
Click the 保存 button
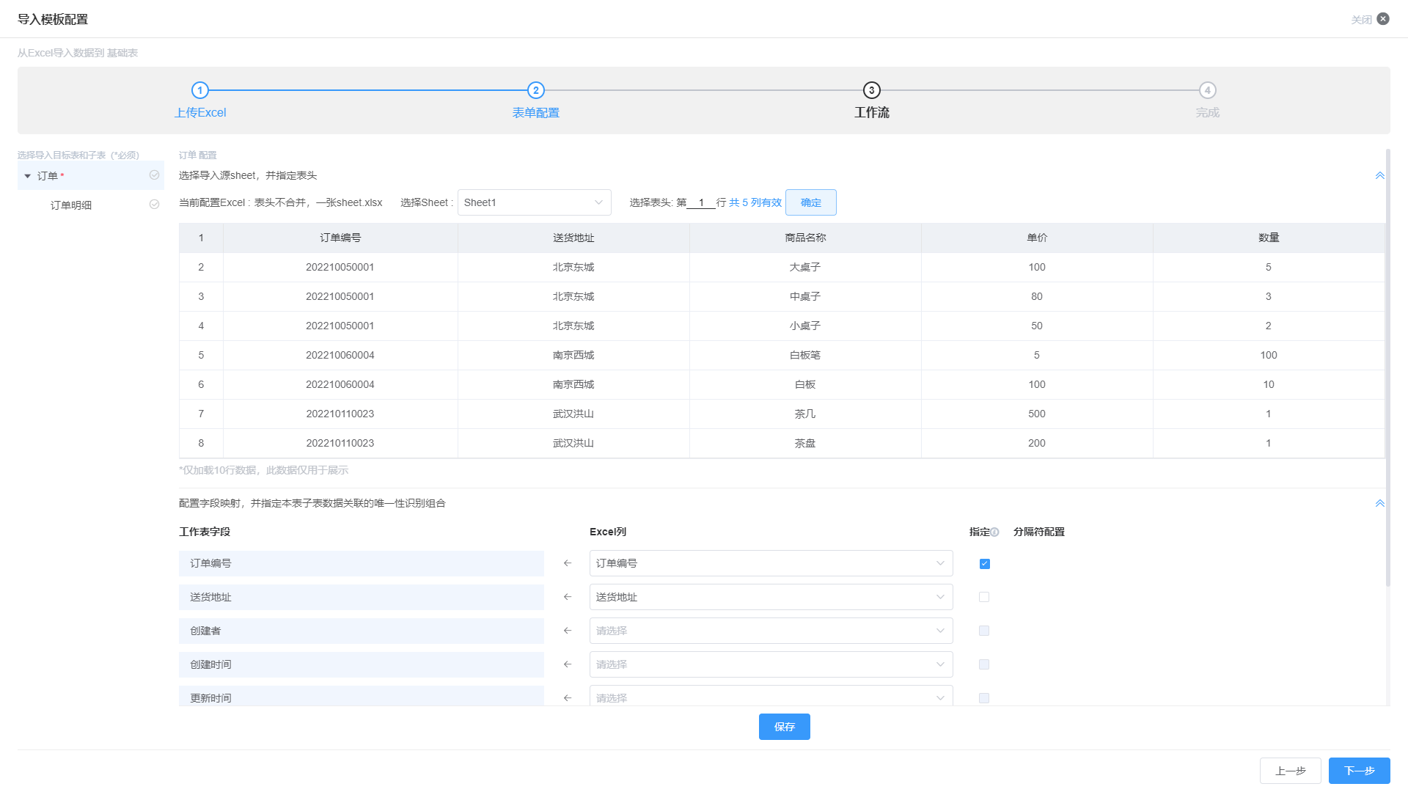tap(785, 727)
